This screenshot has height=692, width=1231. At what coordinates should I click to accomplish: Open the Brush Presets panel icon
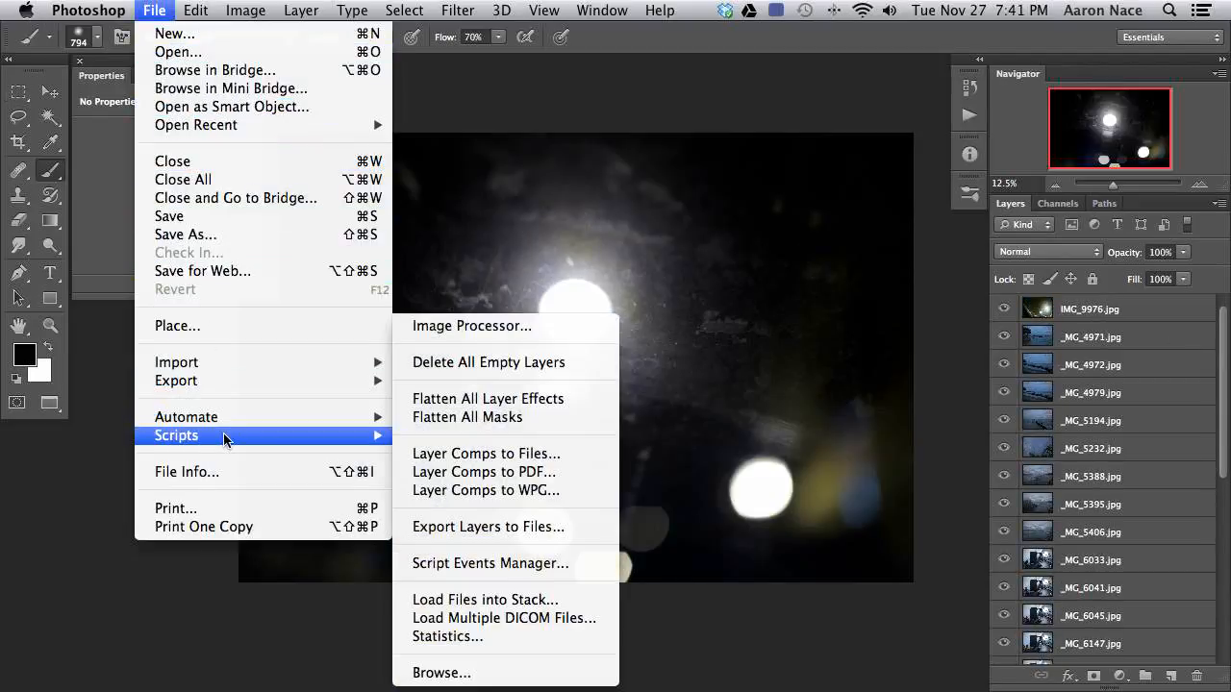[969, 193]
